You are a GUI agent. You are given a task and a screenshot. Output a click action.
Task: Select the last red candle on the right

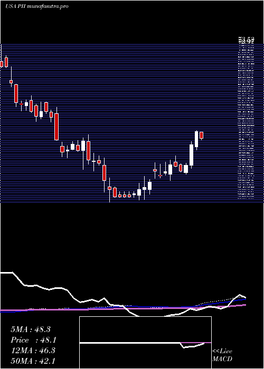[x=202, y=135]
